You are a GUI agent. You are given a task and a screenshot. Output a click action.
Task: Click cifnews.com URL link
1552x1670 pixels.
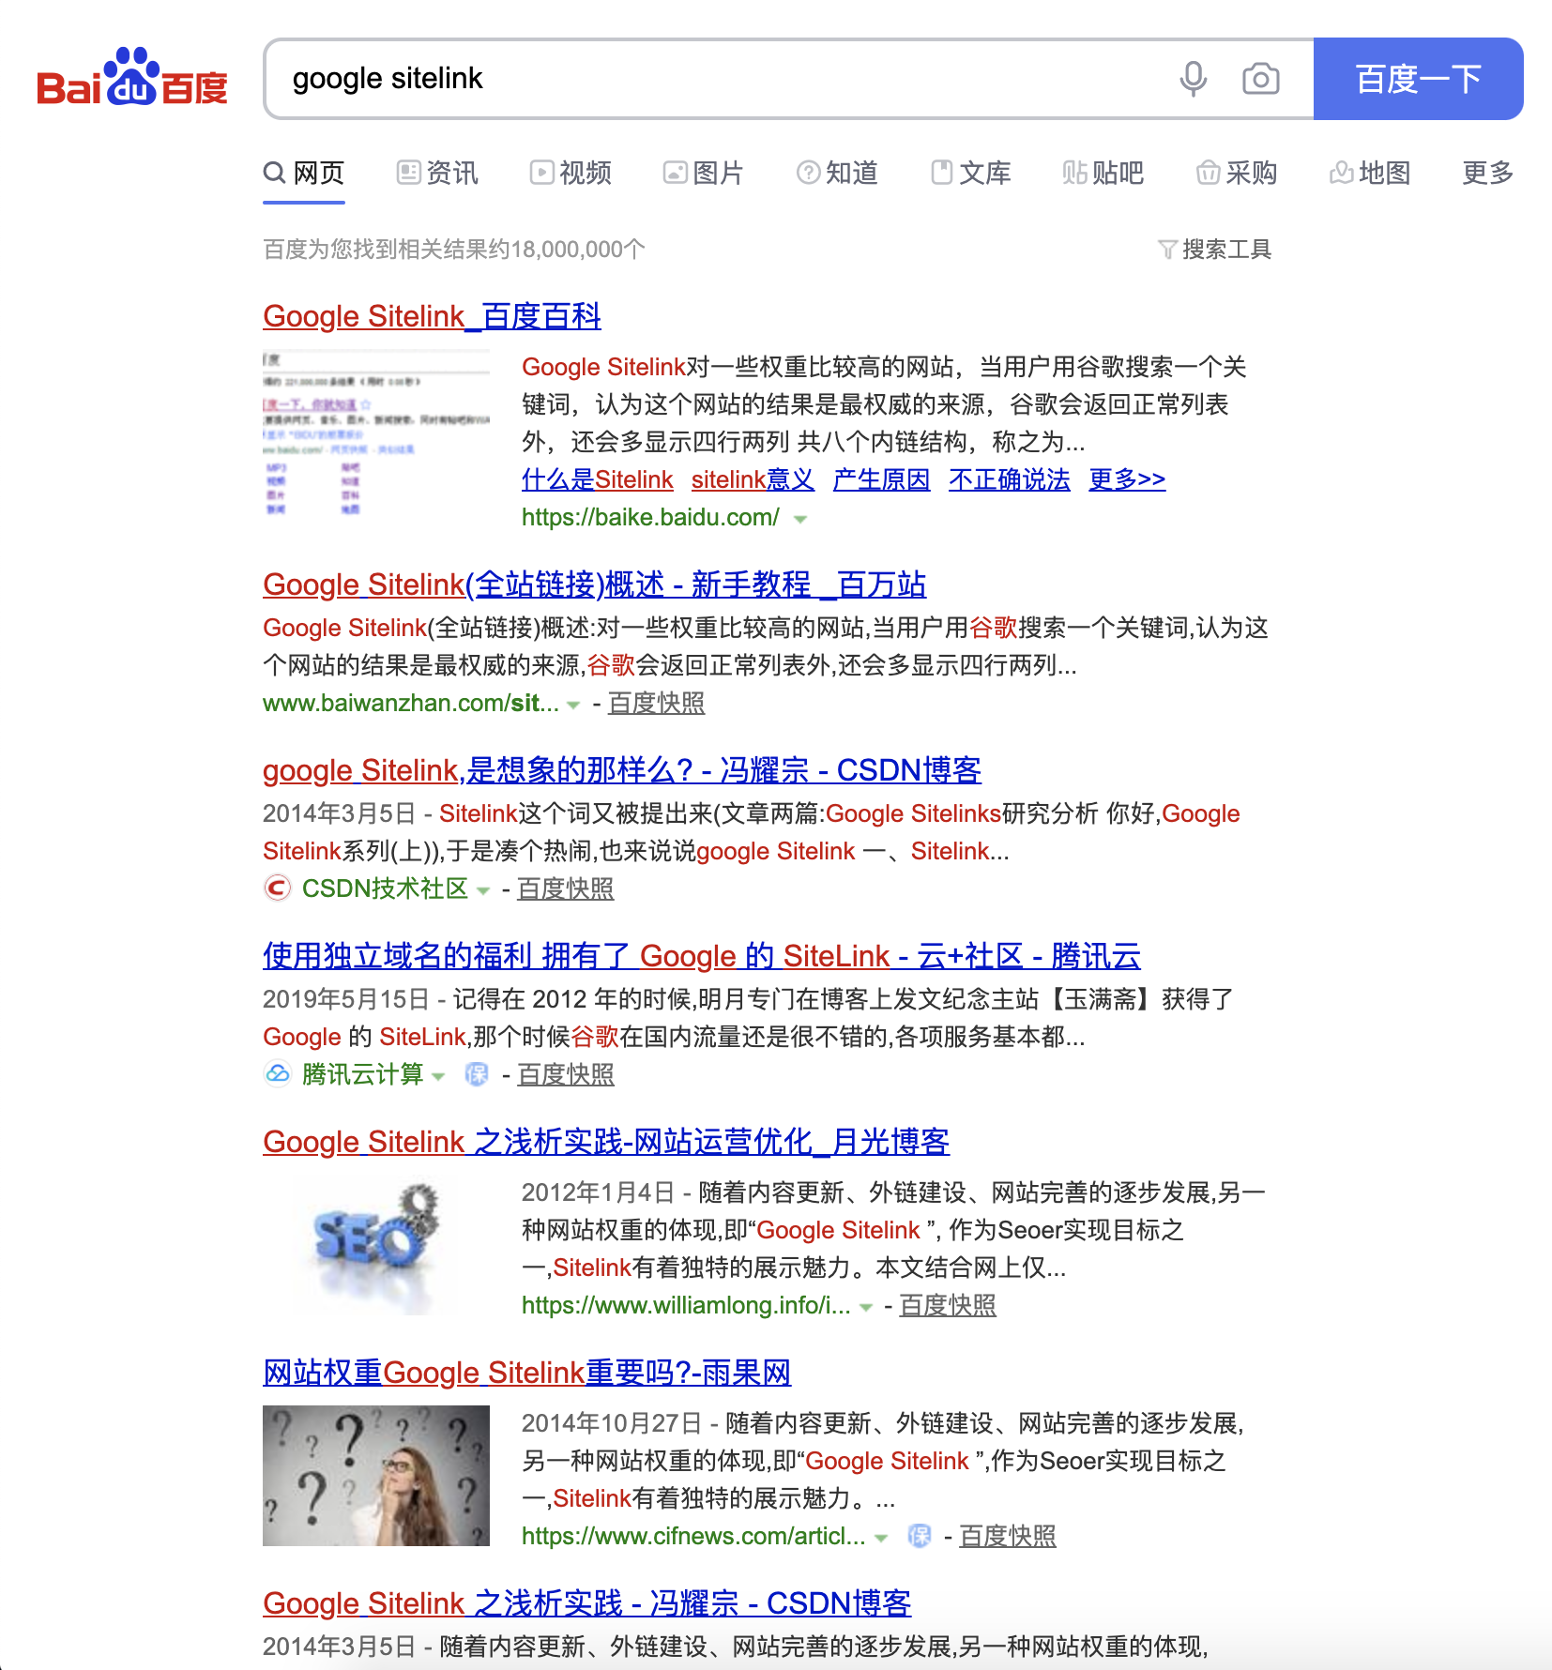pyautogui.click(x=693, y=1536)
